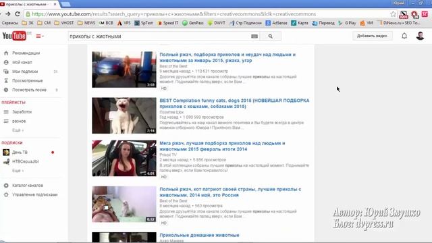Switch to the приколы с животными tab
The width and height of the screenshot is (432, 243).
point(28,4)
